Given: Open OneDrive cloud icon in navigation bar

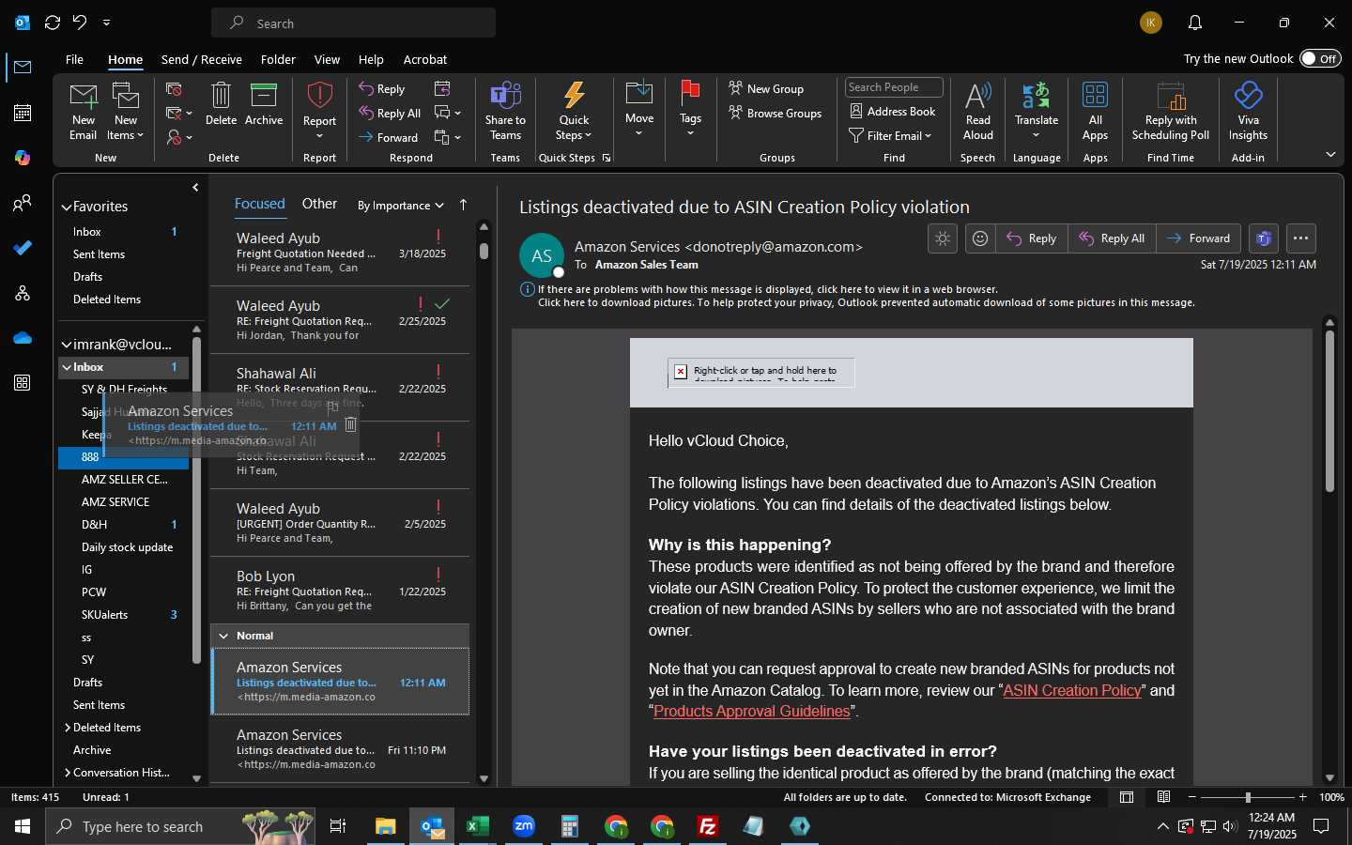Looking at the screenshot, I should 23,338.
